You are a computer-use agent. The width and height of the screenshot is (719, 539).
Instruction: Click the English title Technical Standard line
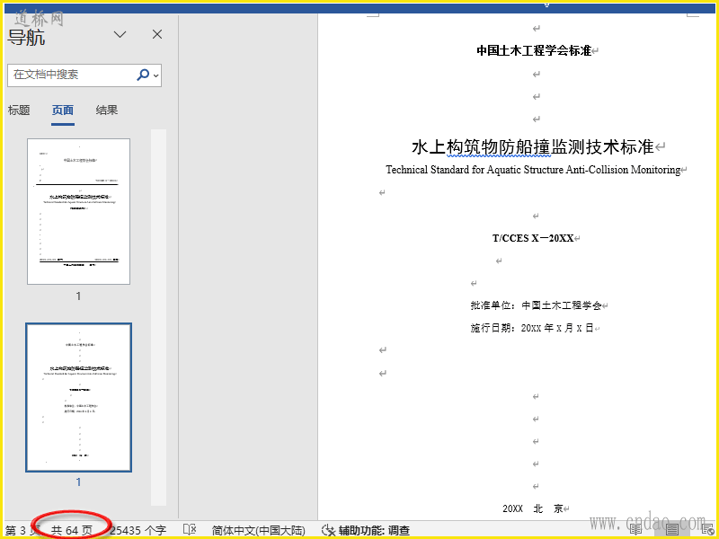(533, 170)
